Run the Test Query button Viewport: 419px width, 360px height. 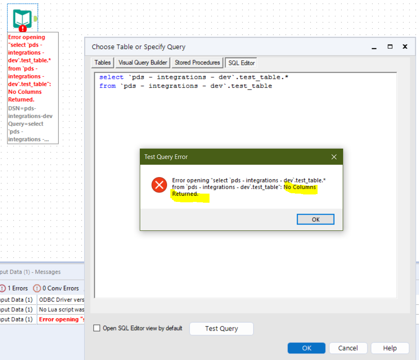click(221, 329)
